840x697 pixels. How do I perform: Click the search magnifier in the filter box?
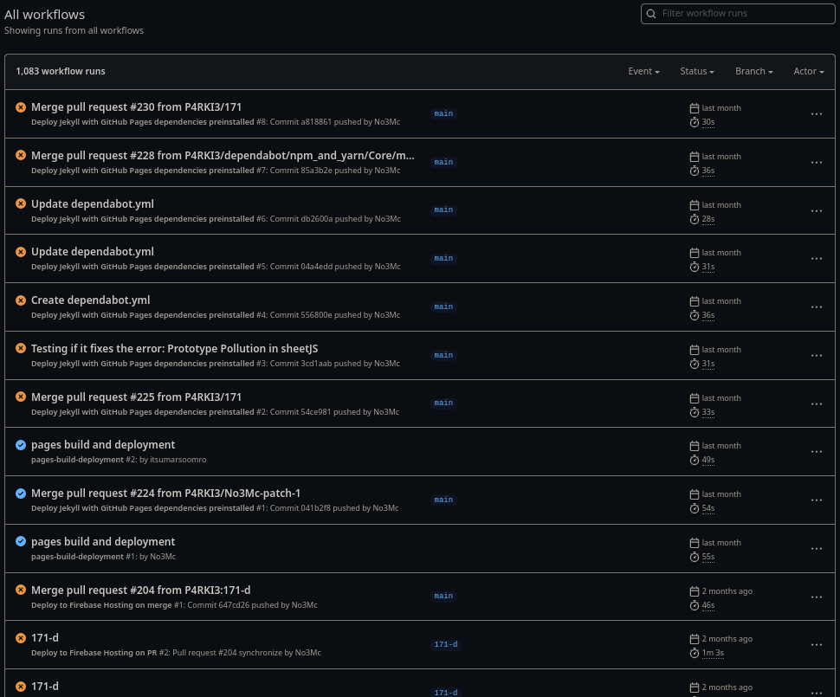pos(651,14)
